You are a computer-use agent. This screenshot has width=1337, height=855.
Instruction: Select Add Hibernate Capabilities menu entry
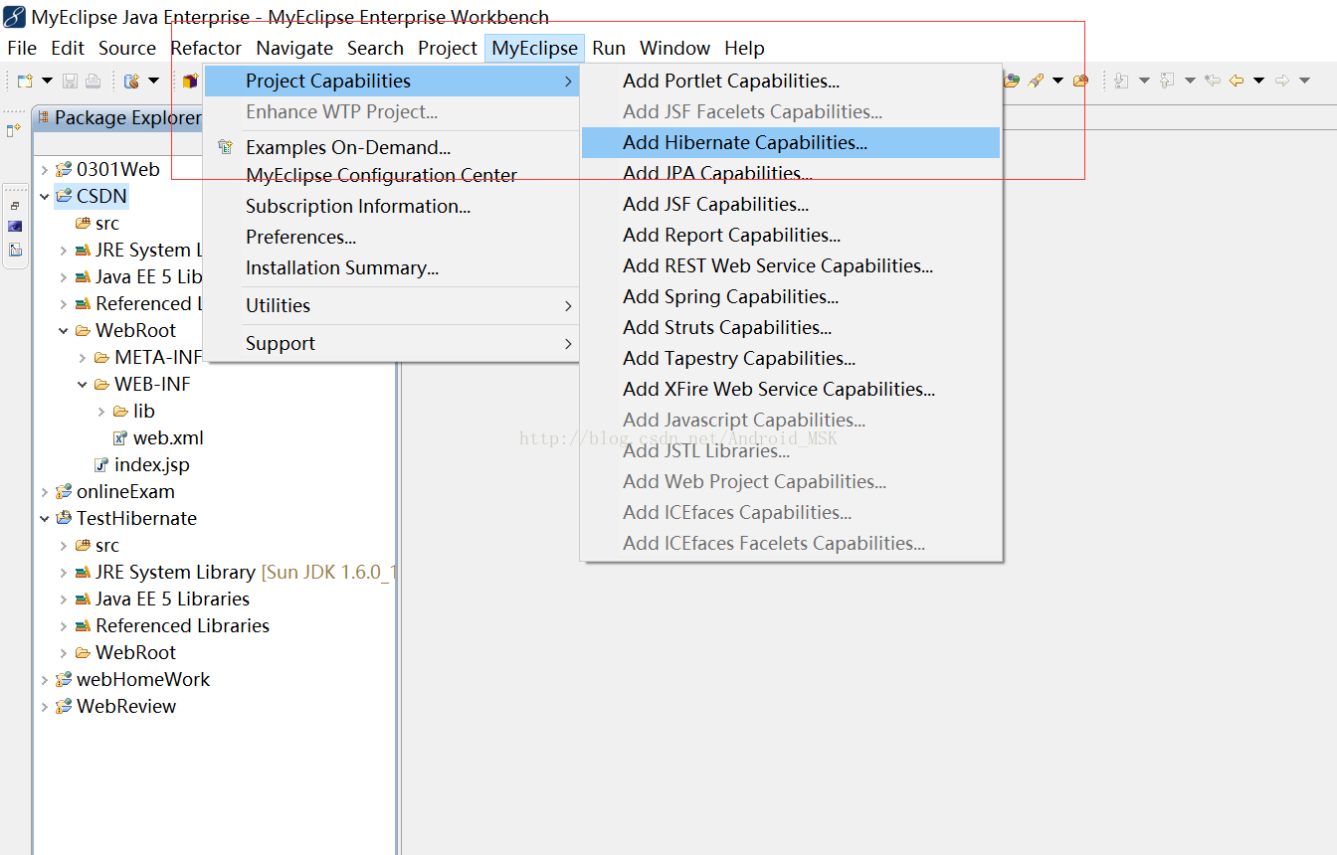[x=791, y=142]
